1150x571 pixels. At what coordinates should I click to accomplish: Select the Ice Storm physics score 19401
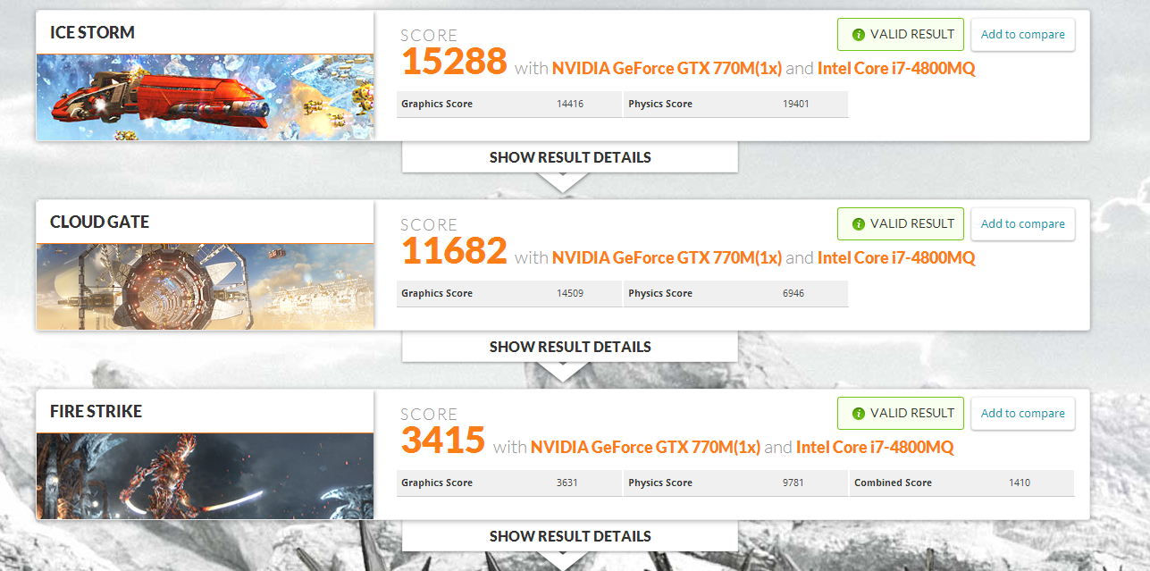point(796,105)
